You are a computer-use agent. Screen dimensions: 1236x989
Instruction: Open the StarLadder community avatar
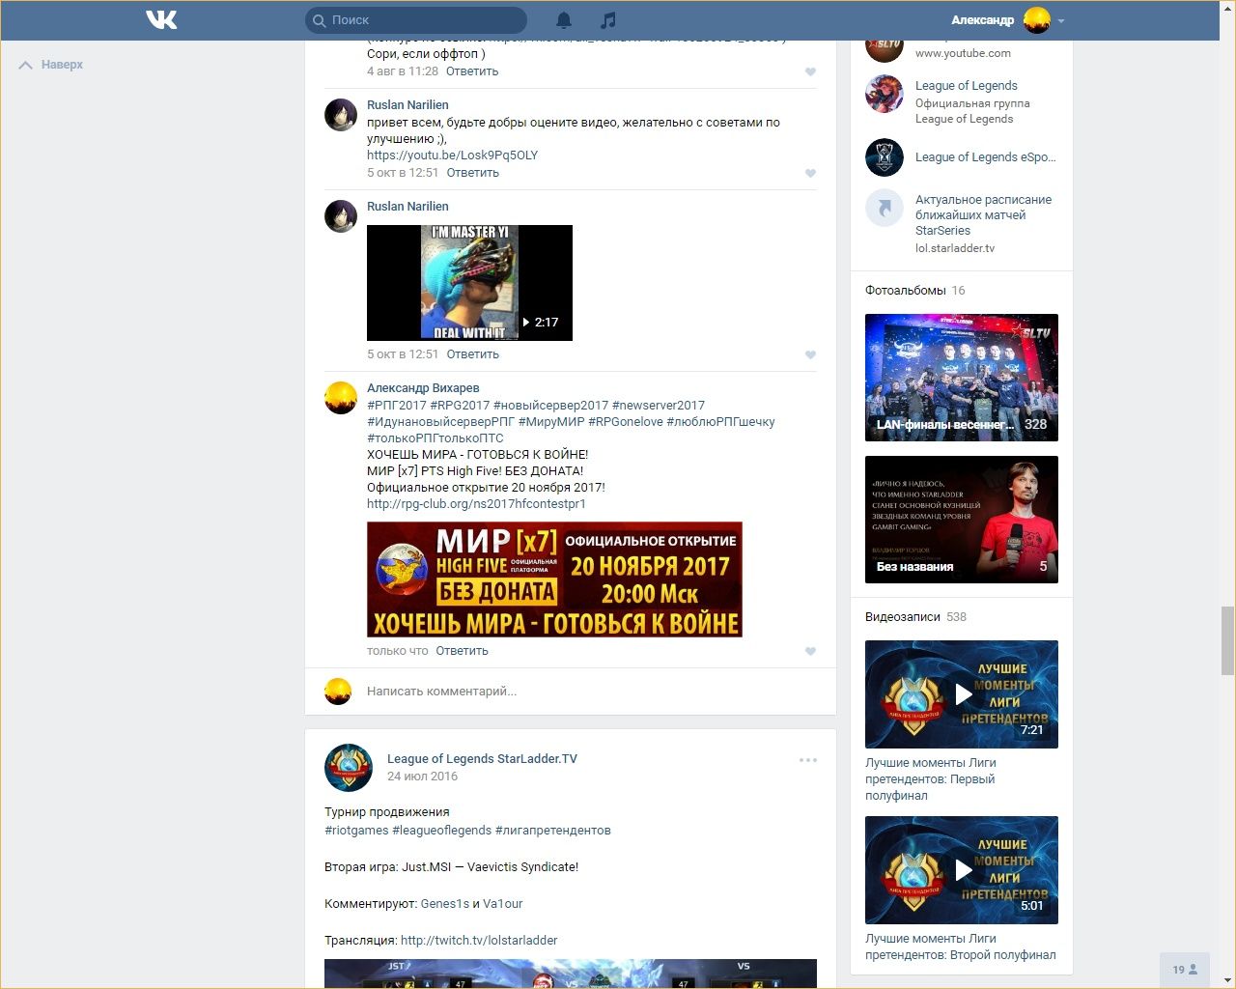point(349,768)
